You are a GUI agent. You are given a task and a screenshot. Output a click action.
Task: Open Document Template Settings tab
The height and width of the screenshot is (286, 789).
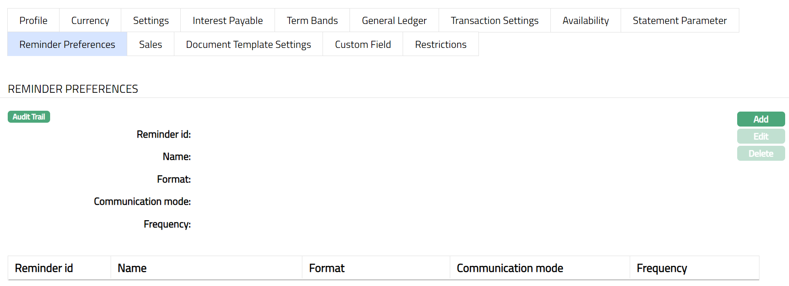click(x=248, y=44)
